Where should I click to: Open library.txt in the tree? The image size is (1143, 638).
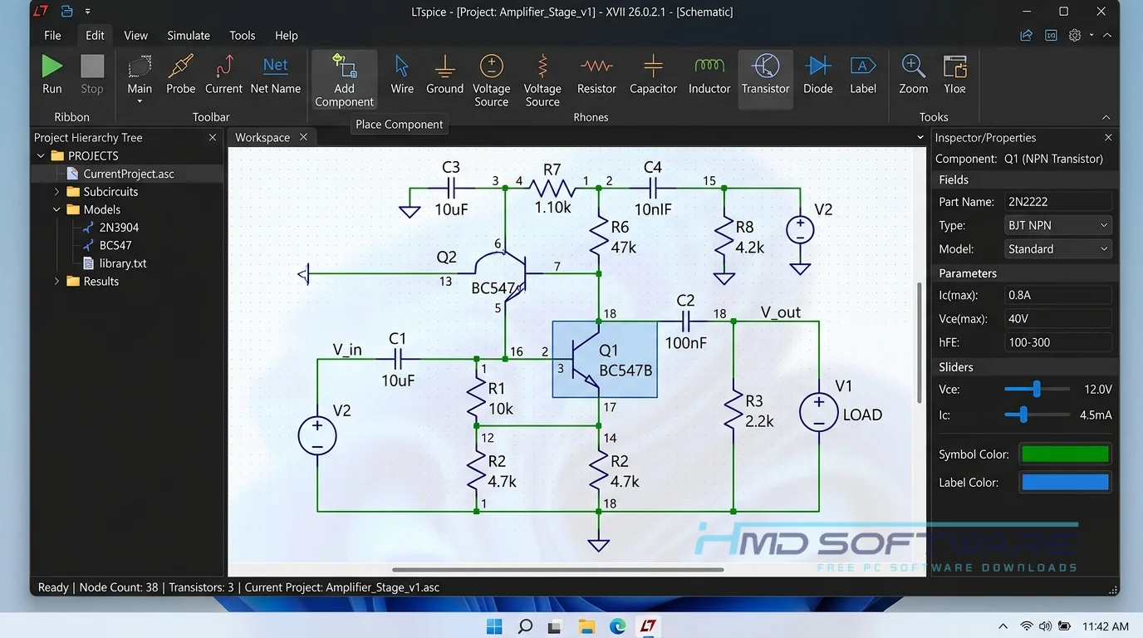click(122, 263)
